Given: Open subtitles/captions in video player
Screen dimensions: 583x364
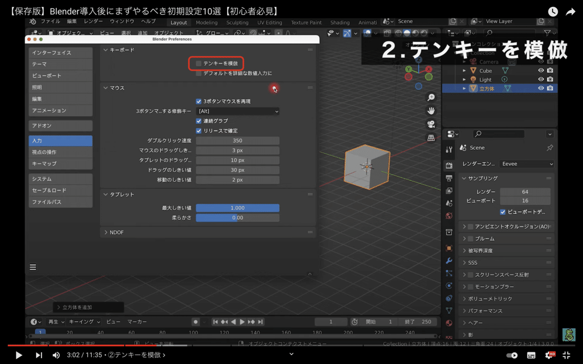Looking at the screenshot, I should [x=532, y=355].
